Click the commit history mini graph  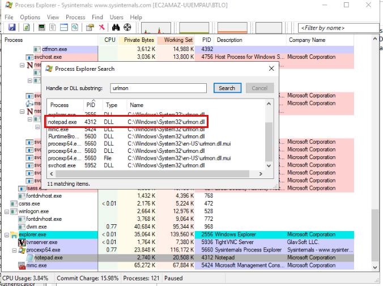pyautogui.click(x=194, y=28)
